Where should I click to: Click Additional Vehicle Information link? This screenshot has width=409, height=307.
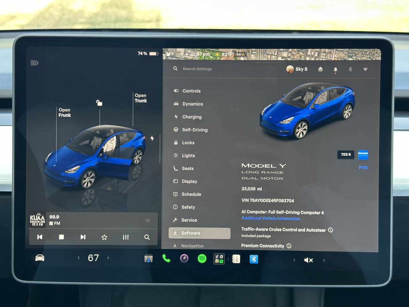tap(271, 218)
